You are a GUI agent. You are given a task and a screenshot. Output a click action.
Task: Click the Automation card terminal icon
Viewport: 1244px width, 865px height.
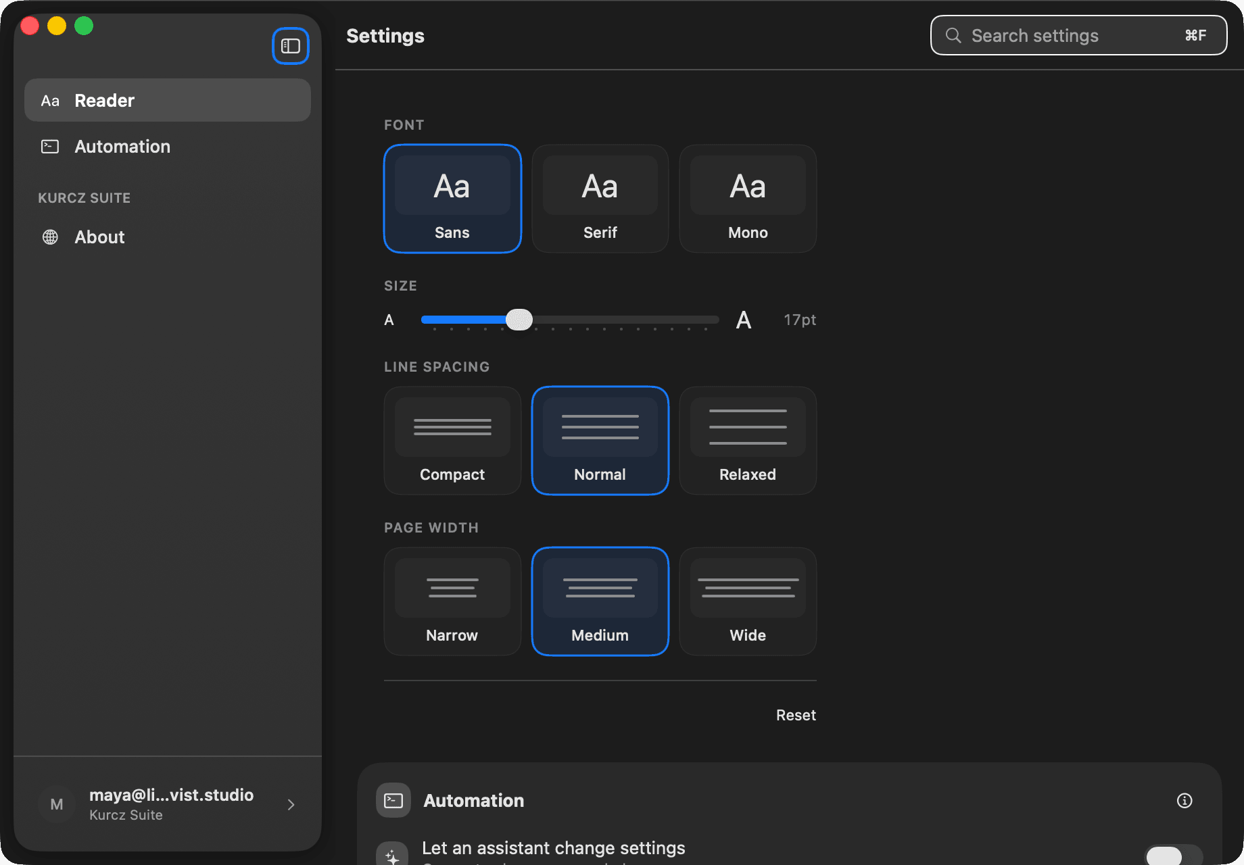393,801
